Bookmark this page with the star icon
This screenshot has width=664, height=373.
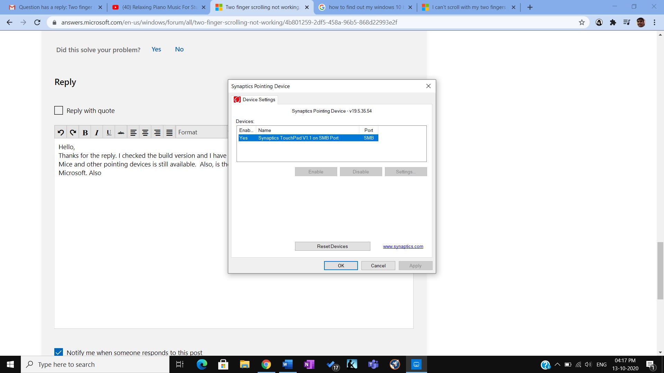[582, 22]
